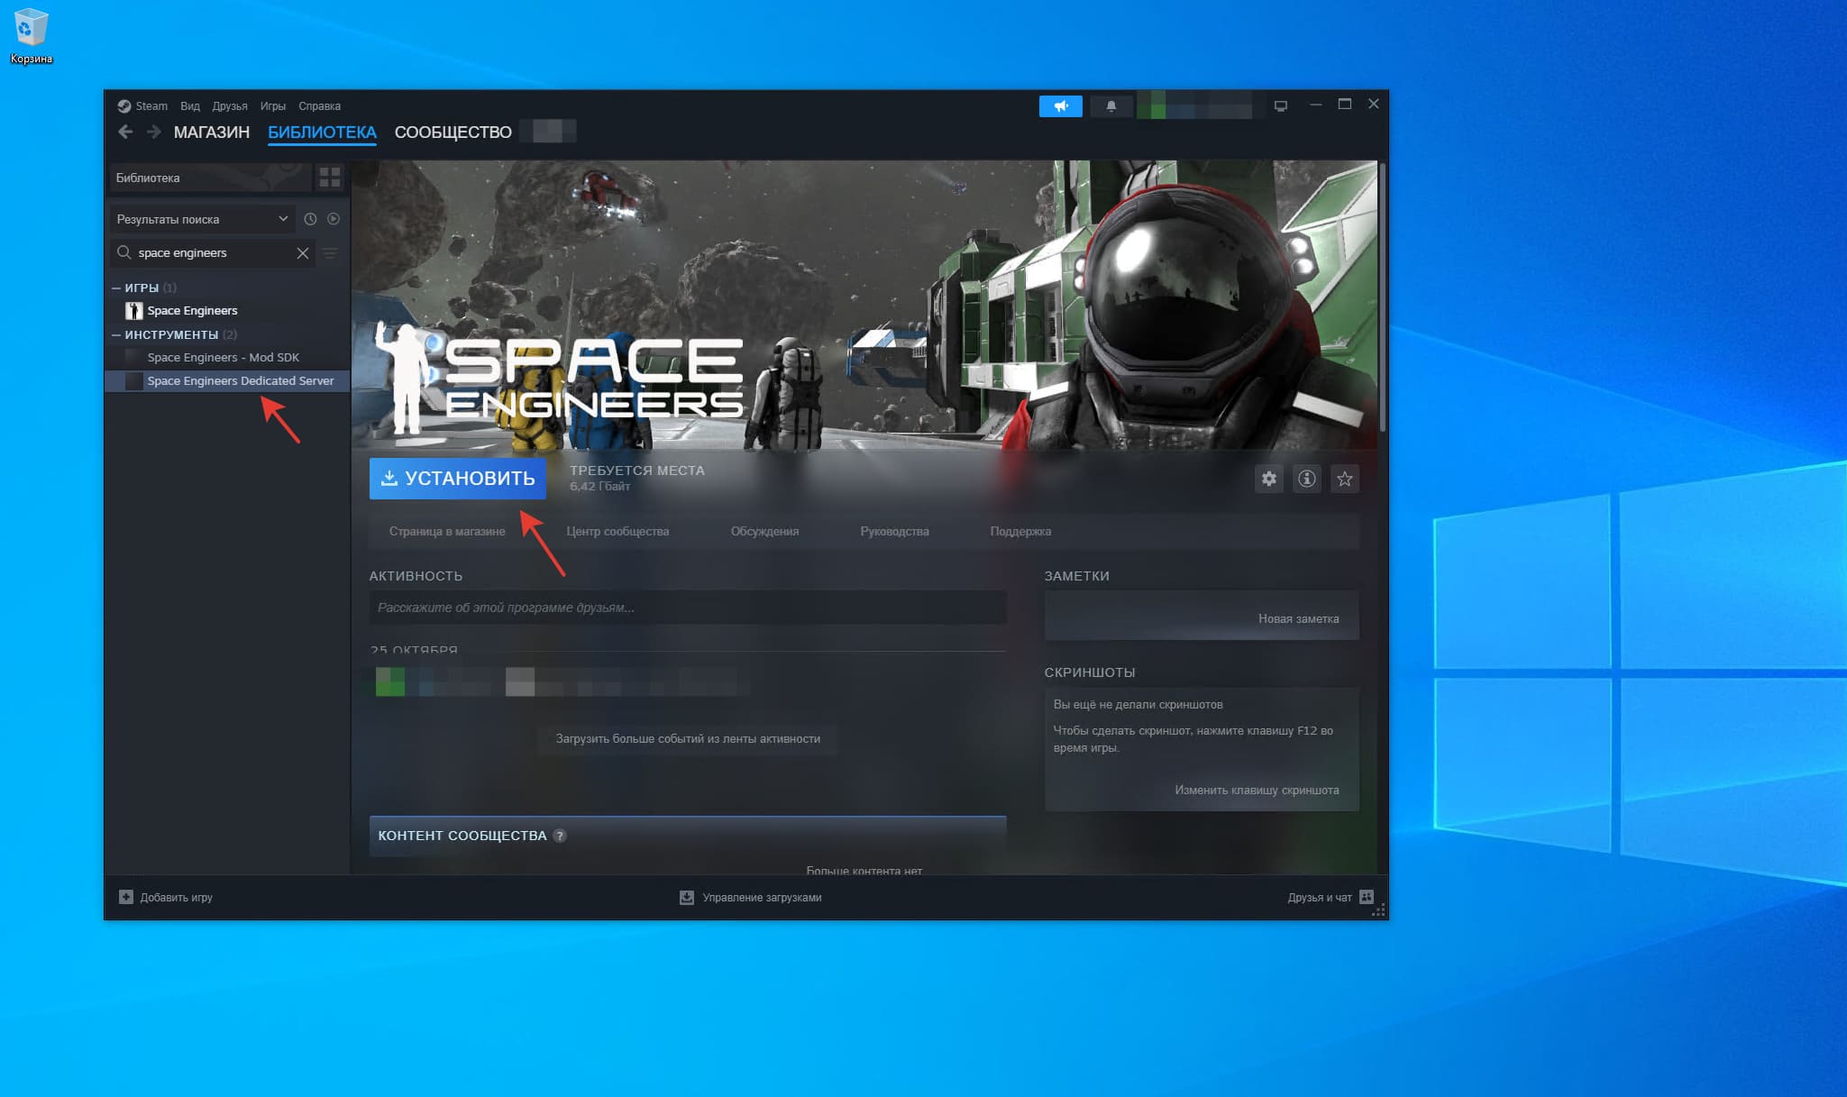Click the blue УСТАНОВИТЬ button
1847x1097 pixels.
pos(457,479)
